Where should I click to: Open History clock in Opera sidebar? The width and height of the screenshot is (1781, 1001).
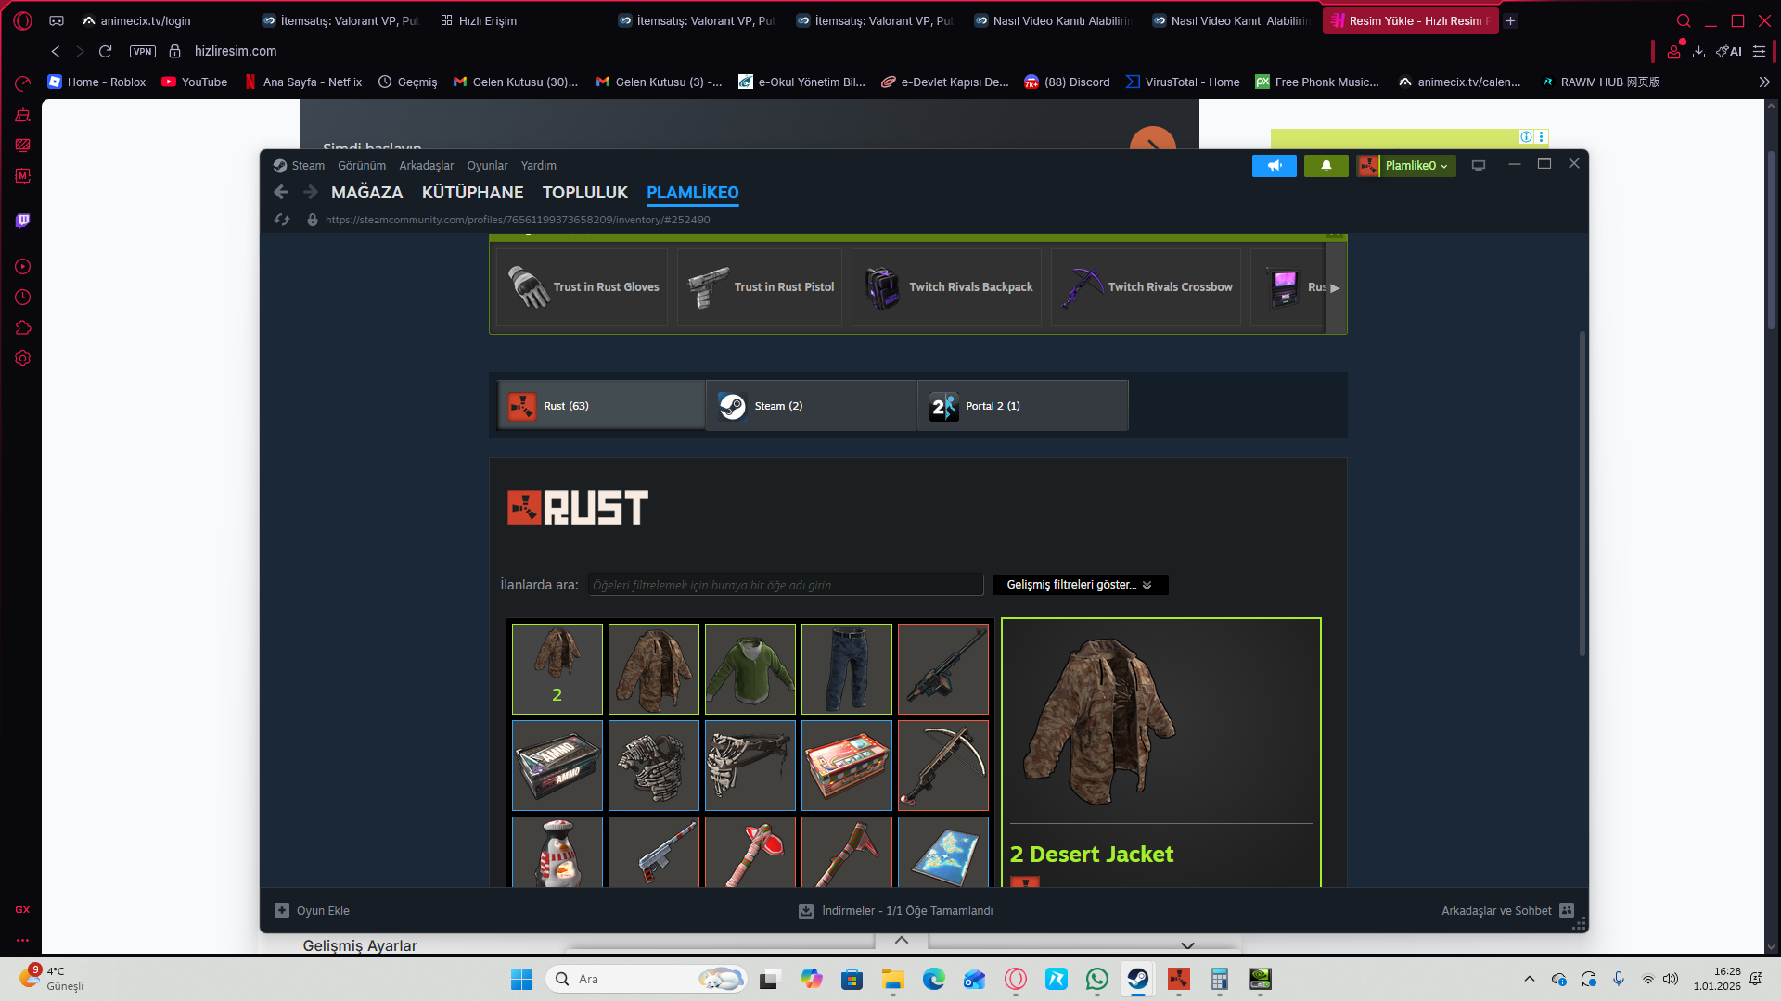[23, 298]
